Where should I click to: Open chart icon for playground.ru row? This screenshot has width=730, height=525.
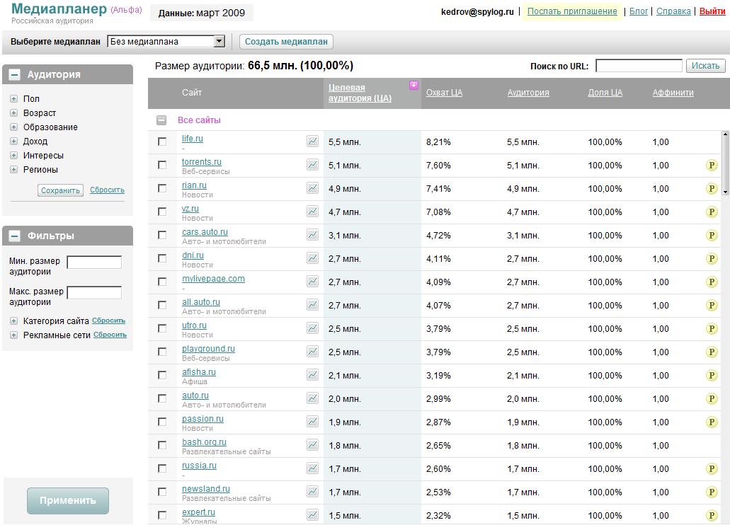[x=312, y=351]
